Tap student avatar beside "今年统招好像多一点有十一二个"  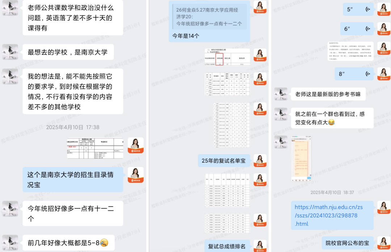point(10,209)
